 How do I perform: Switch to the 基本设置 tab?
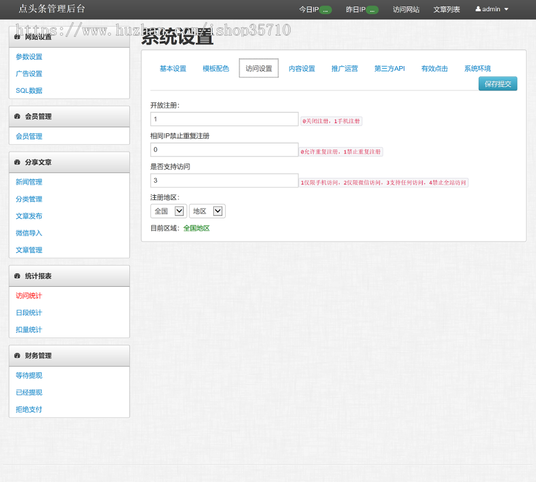click(173, 68)
